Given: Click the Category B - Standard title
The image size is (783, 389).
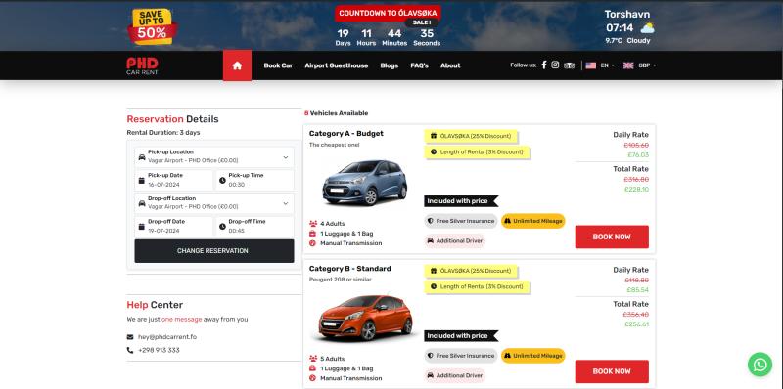Looking at the screenshot, I should click(x=350, y=269).
